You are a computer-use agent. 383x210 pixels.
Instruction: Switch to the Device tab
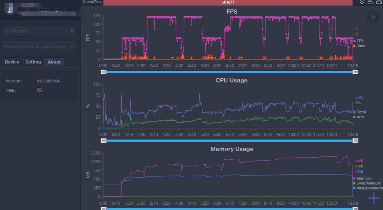(12, 62)
